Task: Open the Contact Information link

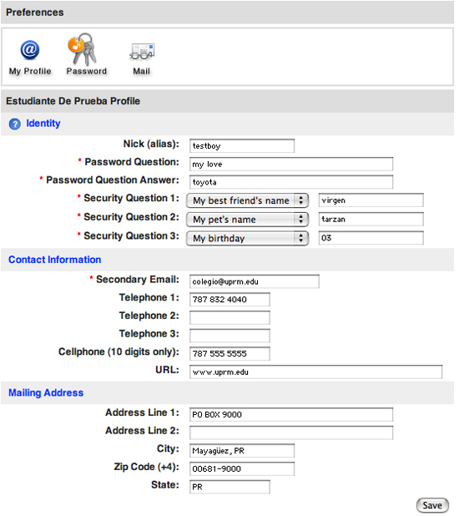Action: [x=54, y=260]
